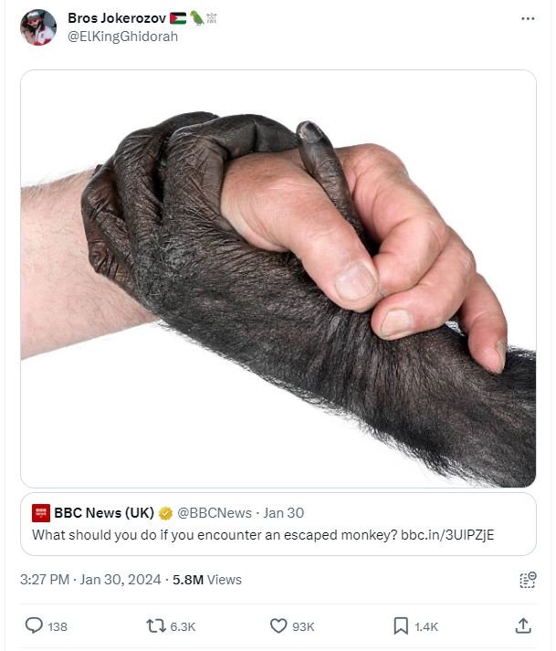
Task: Like the post with the heart icon
Action: click(x=278, y=625)
